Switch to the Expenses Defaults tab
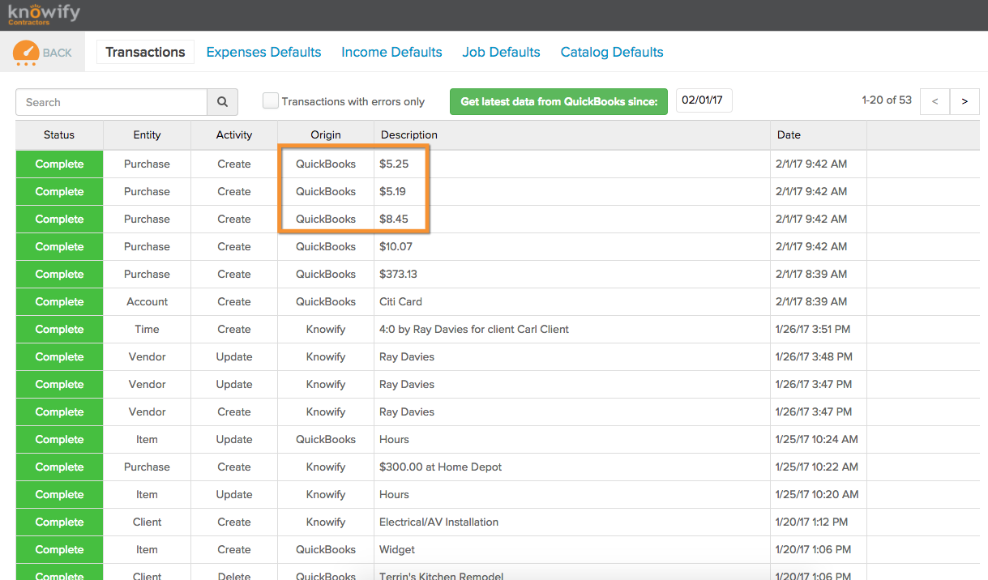 (263, 52)
